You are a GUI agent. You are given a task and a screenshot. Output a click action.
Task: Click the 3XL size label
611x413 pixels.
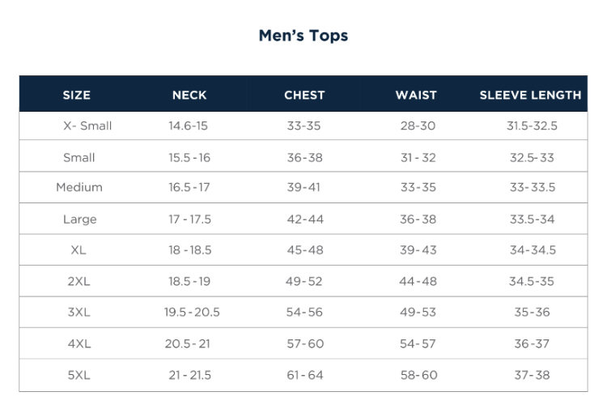click(79, 313)
